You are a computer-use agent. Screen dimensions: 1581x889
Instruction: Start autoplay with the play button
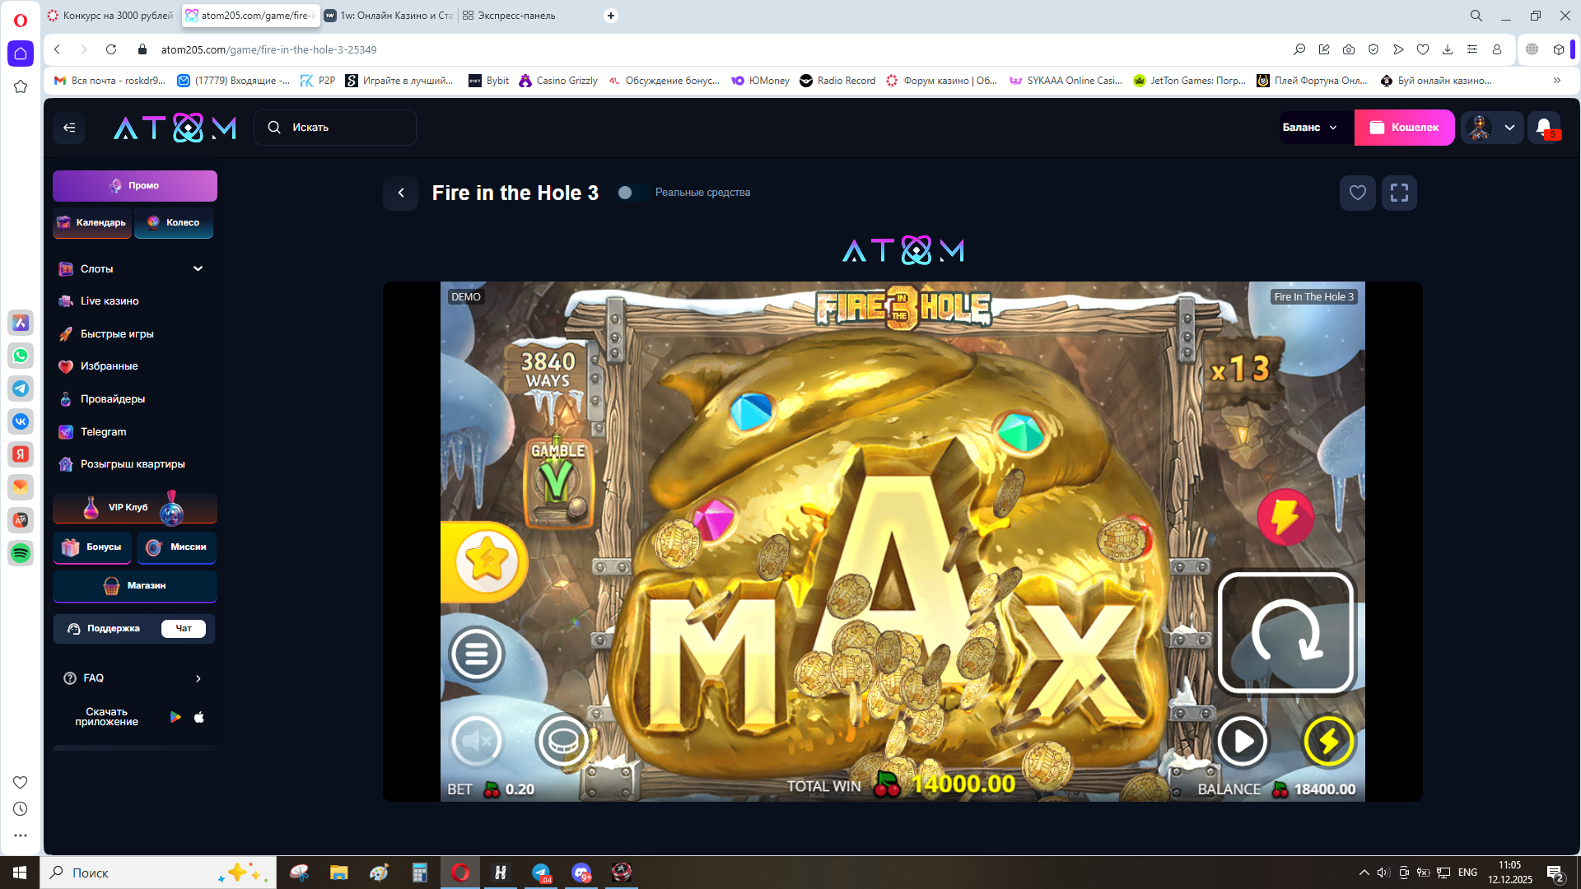(x=1243, y=741)
